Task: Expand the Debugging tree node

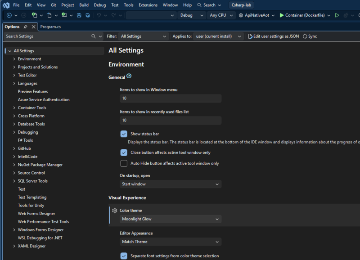Action: click(x=14, y=132)
